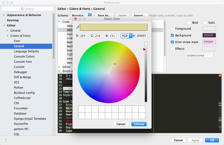Click the search magnifier icon
Image resolution: width=224 pixels, height=145 pixels.
tap(22, 9)
